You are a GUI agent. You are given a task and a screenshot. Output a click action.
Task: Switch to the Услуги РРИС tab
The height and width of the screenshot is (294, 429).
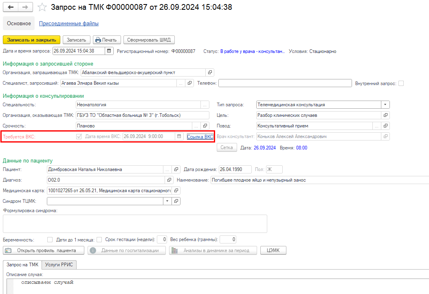tap(59, 265)
